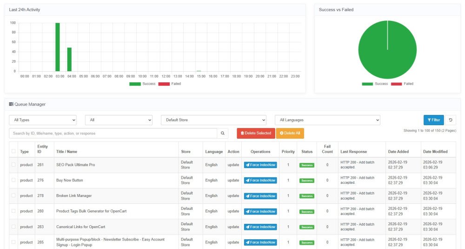Click the reset filter refresh icon
This screenshot has height=249, width=465.
coord(451,120)
